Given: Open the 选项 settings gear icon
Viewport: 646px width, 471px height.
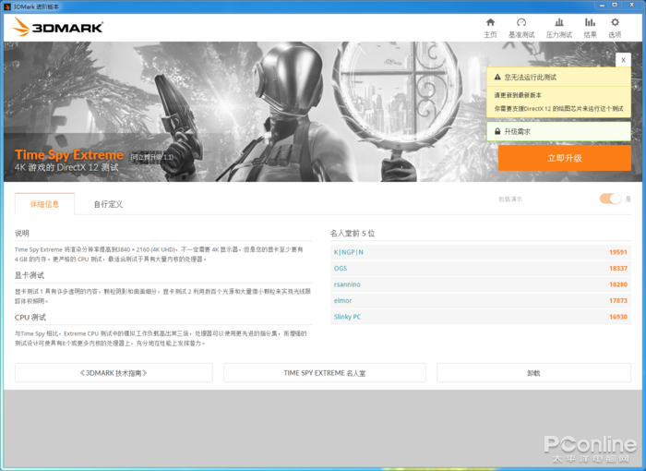Looking at the screenshot, I should pos(615,23).
